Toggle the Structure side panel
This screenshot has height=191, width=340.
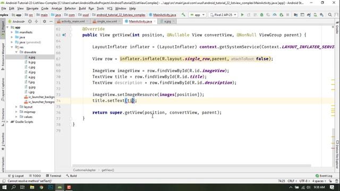pos(3,117)
